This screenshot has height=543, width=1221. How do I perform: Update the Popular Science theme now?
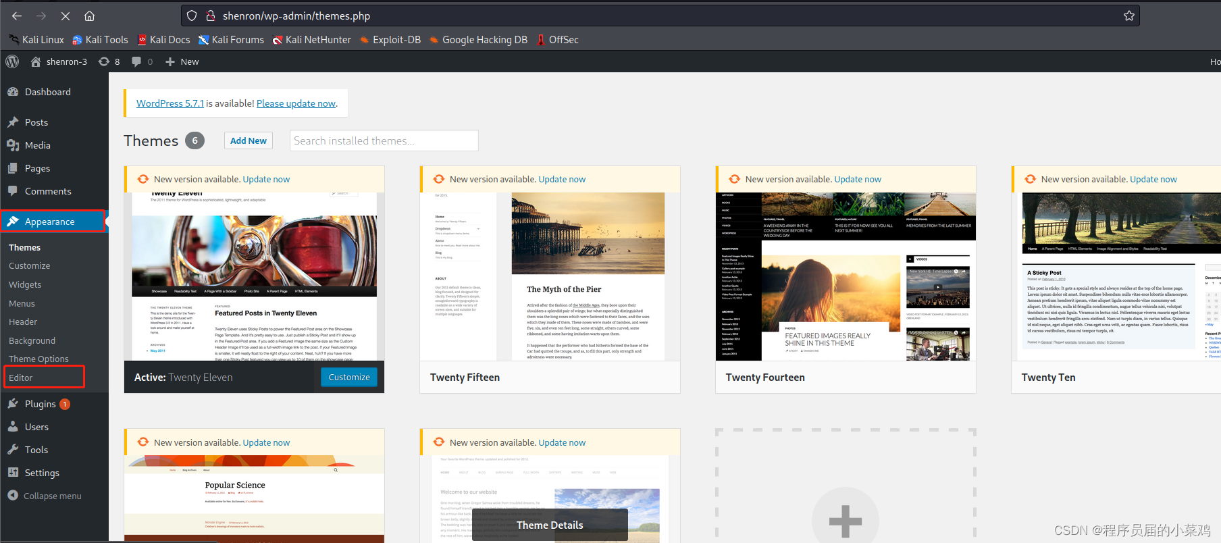[266, 442]
